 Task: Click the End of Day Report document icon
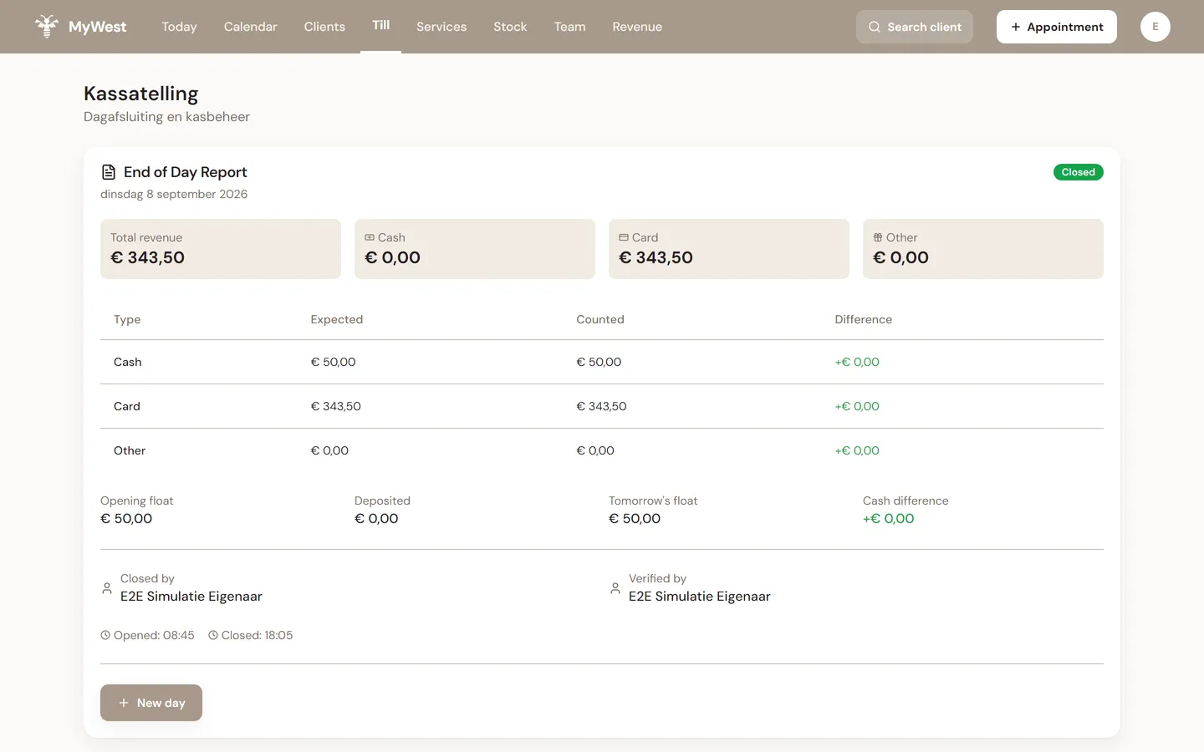coord(109,172)
